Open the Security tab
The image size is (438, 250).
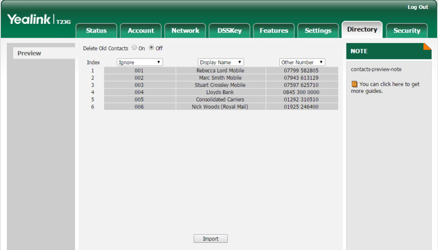407,31
